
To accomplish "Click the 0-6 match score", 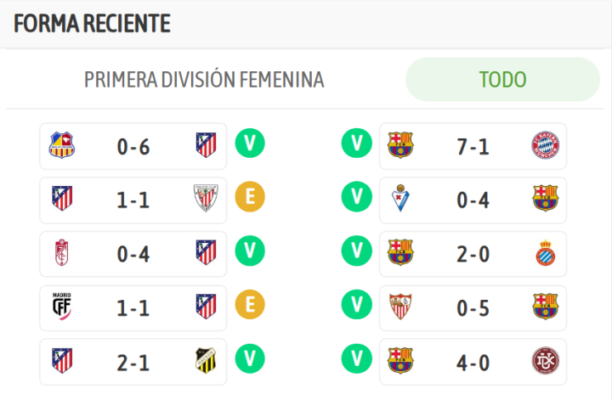I will tap(133, 146).
